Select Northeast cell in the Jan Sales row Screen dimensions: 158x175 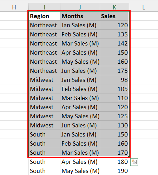tap(45, 25)
